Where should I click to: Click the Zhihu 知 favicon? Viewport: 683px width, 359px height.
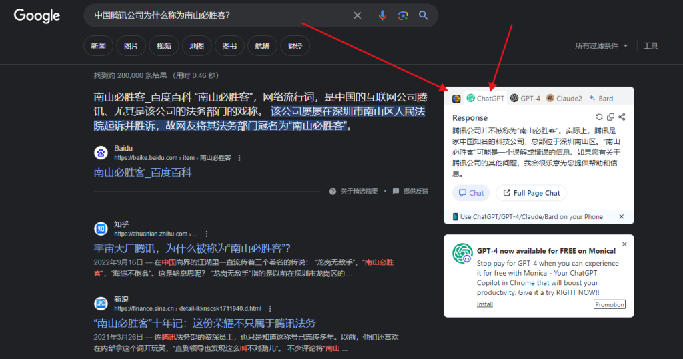(101, 229)
